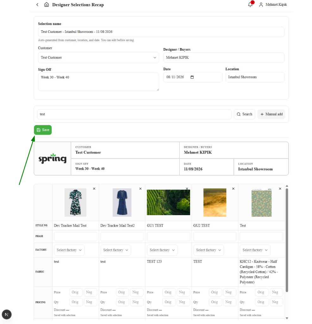The width and height of the screenshot is (312, 324).
Task: Remove the Test style column
Action: point(280,189)
